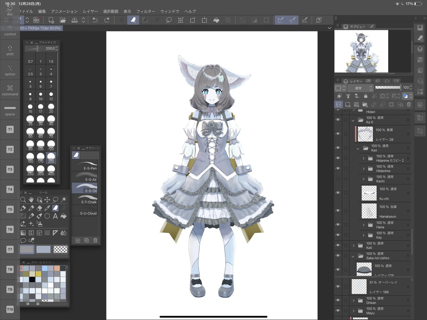
Task: Select the E-S-Pen sub tool
Action: pos(85,166)
